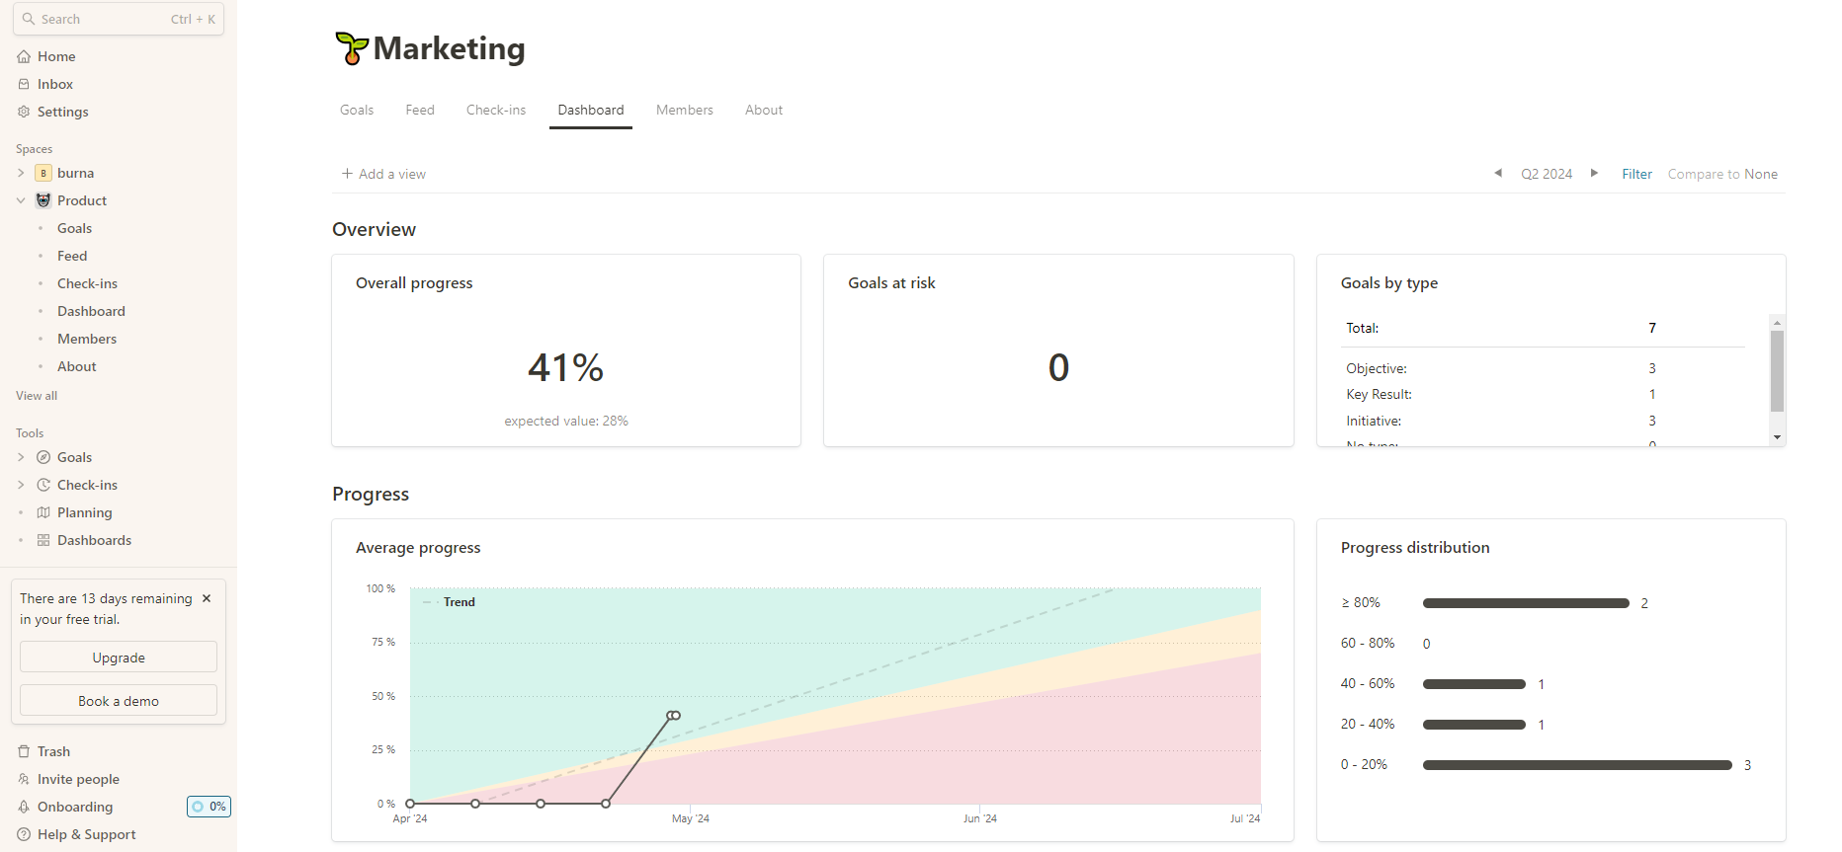Screen dimensions: 1842x852
Task: Click the Help & Support icon
Action: tap(24, 835)
